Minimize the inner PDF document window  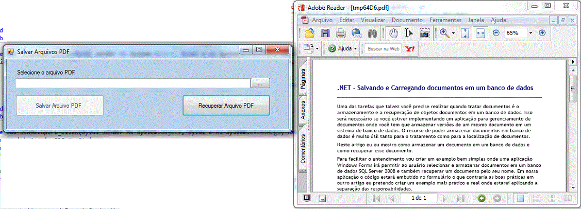554,21
